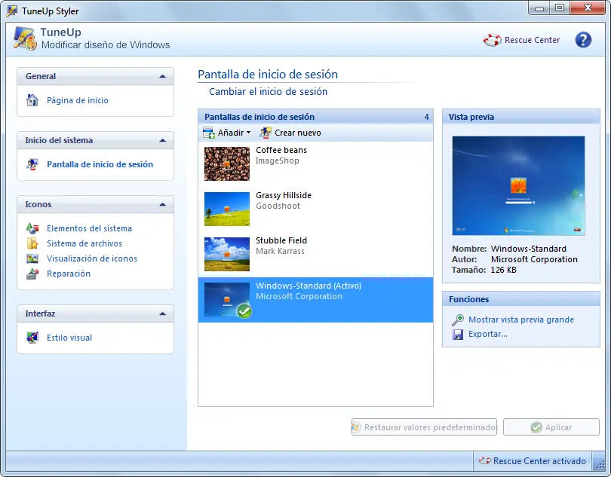Open Mostrar vista previa grande
Viewport: 611px width, 477px height.
(521, 320)
